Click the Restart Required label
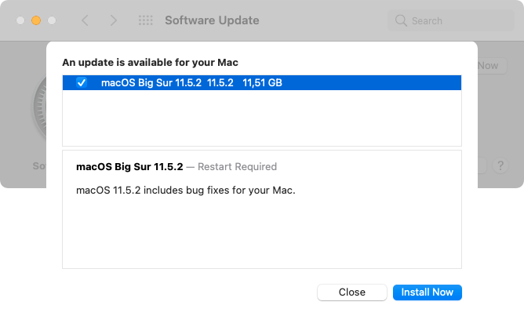524x316 pixels. point(237,167)
